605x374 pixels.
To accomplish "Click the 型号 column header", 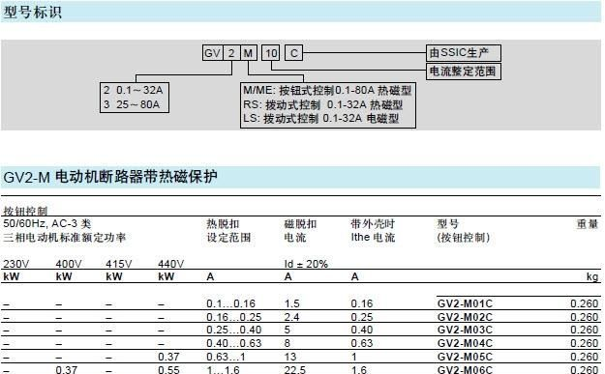I will pyautogui.click(x=447, y=224).
